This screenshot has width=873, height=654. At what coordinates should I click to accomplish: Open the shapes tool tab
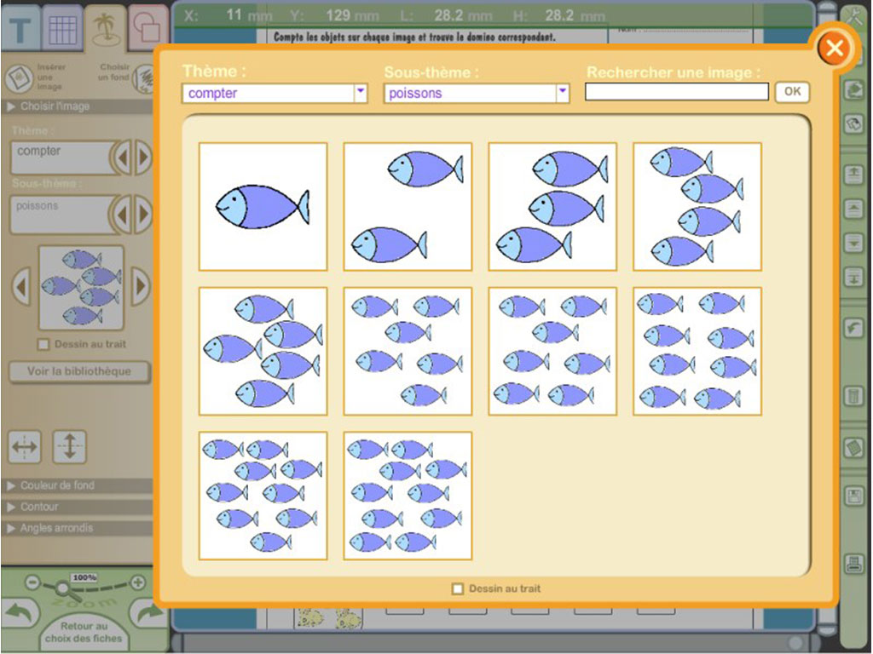147,30
